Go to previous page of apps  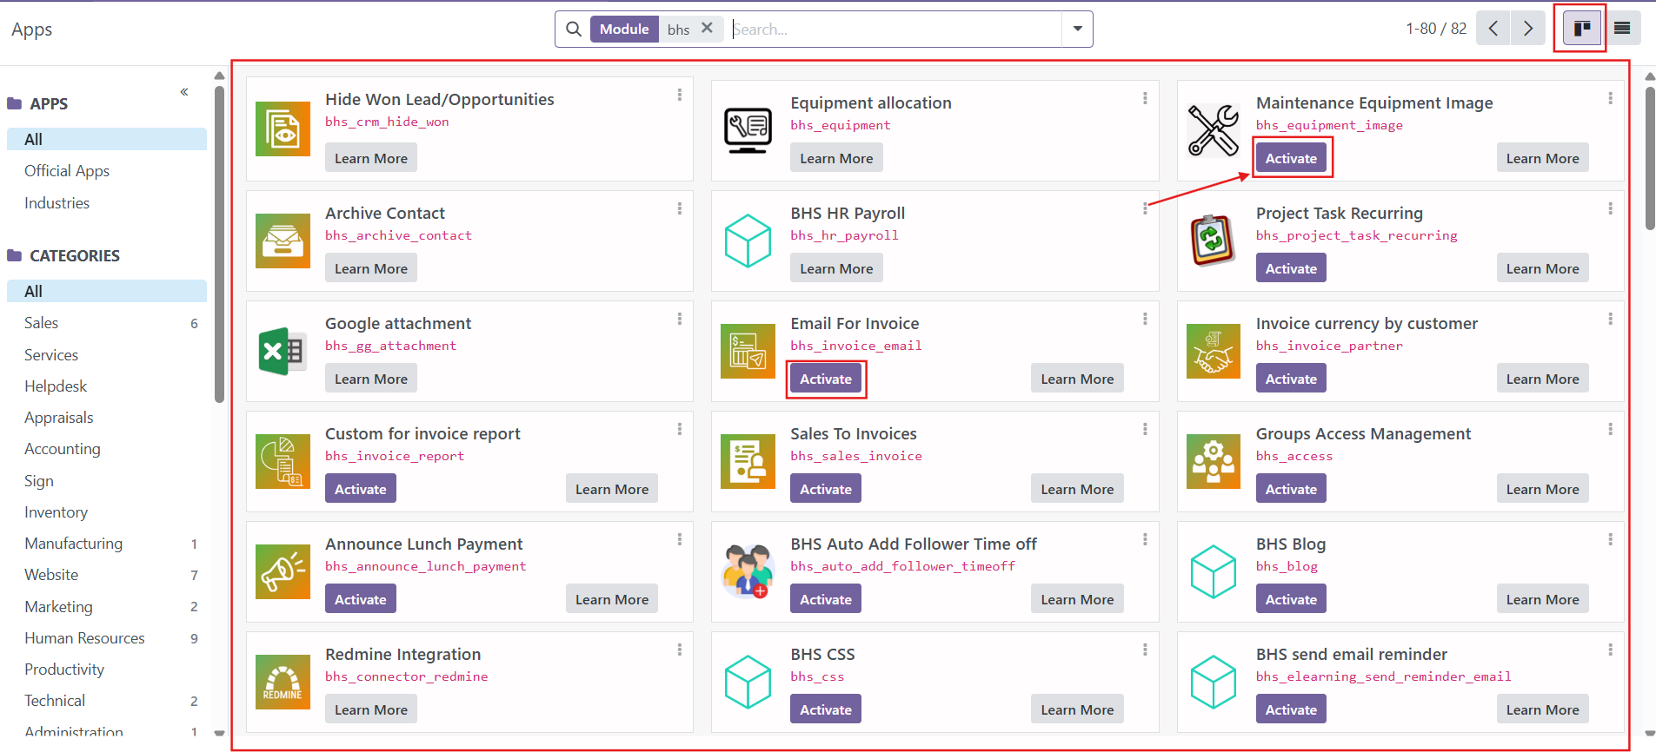click(1493, 29)
